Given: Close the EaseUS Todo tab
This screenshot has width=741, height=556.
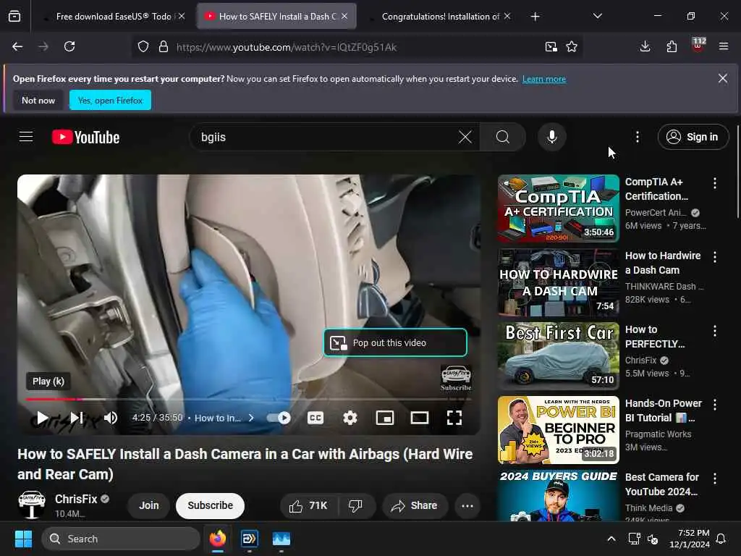Looking at the screenshot, I should point(182,16).
